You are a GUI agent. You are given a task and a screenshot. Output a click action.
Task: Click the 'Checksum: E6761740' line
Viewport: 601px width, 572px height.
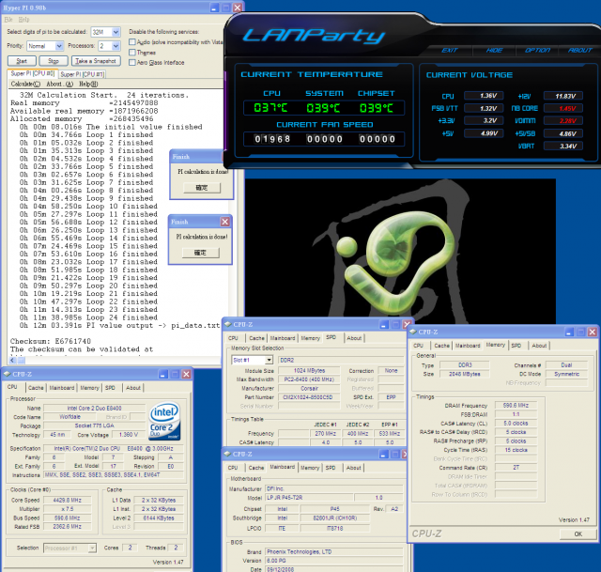pyautogui.click(x=51, y=341)
